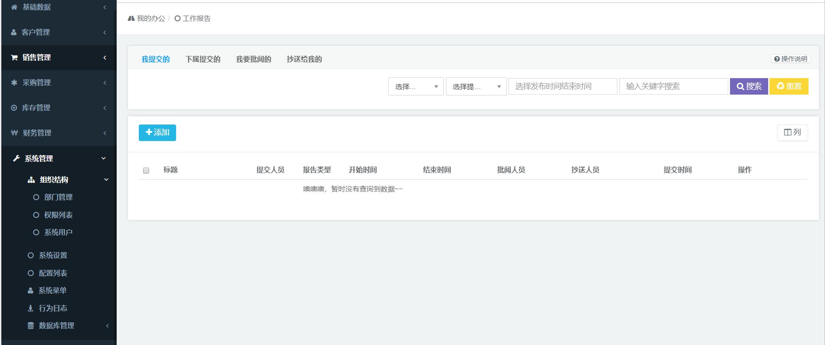Click the wrench icon beside 系统管理
The image size is (825, 345).
[16, 158]
